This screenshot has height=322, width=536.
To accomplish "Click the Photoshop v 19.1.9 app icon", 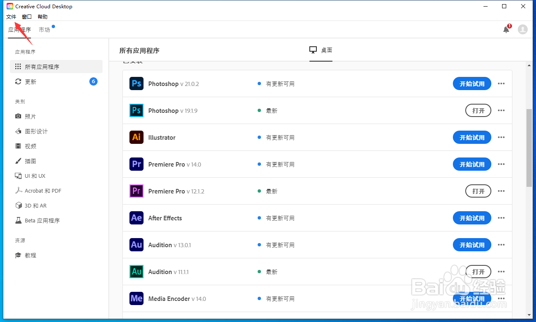I will [x=136, y=110].
